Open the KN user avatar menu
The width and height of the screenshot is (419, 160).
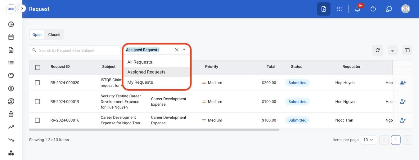405,9
